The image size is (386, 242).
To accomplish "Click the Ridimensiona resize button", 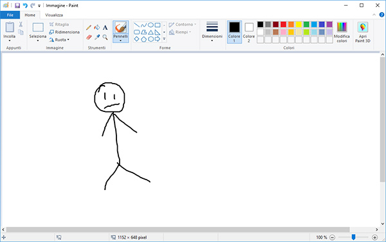I will click(x=64, y=32).
